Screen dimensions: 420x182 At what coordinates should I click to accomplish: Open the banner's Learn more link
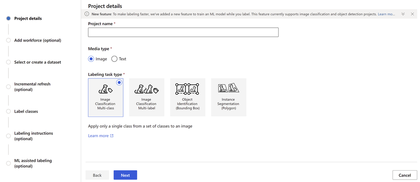(386, 14)
